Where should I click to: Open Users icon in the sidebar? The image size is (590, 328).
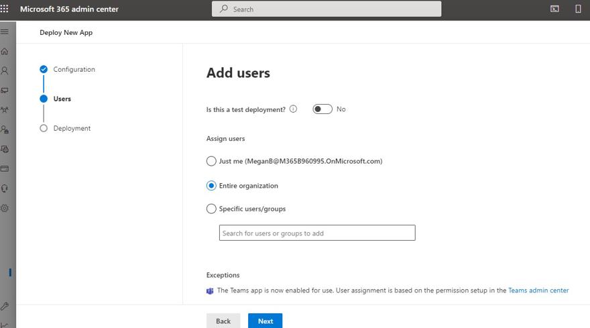(x=5, y=70)
